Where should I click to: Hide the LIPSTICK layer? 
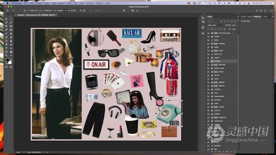click(208, 90)
